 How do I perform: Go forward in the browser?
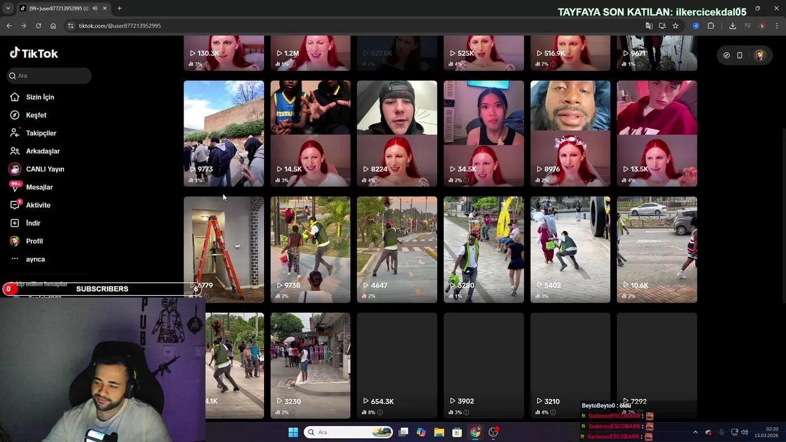pyautogui.click(x=23, y=26)
